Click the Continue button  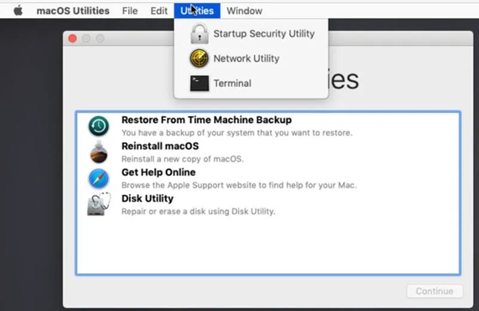(435, 291)
